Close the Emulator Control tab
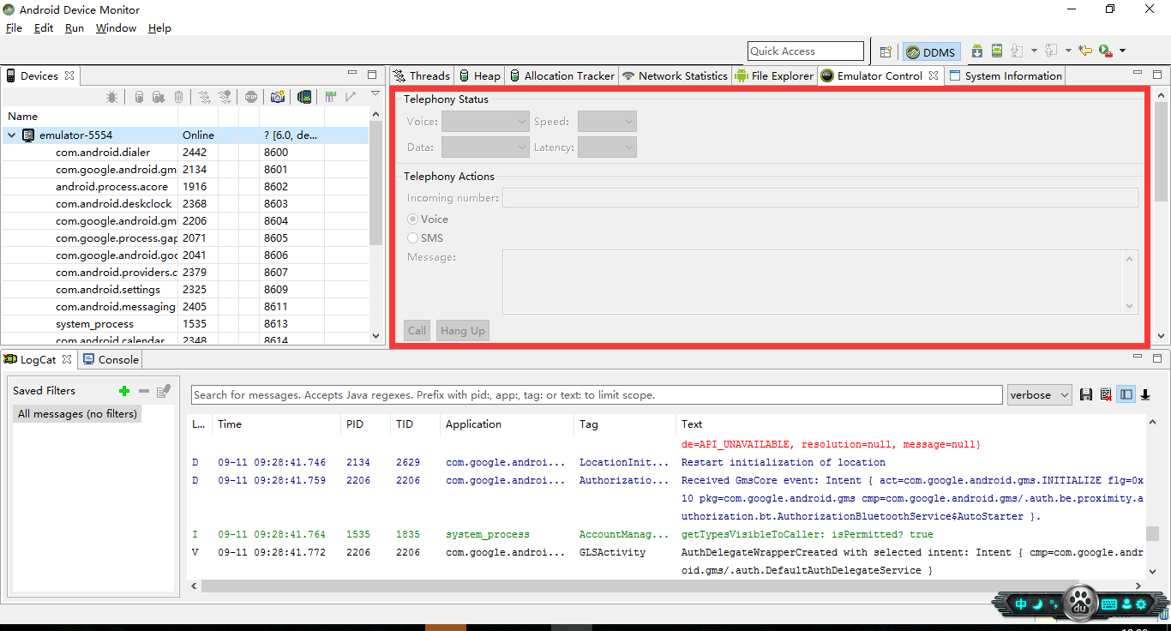The width and height of the screenshot is (1171, 631). (934, 75)
